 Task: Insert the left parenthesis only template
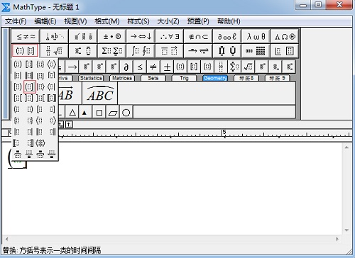pos(17,109)
